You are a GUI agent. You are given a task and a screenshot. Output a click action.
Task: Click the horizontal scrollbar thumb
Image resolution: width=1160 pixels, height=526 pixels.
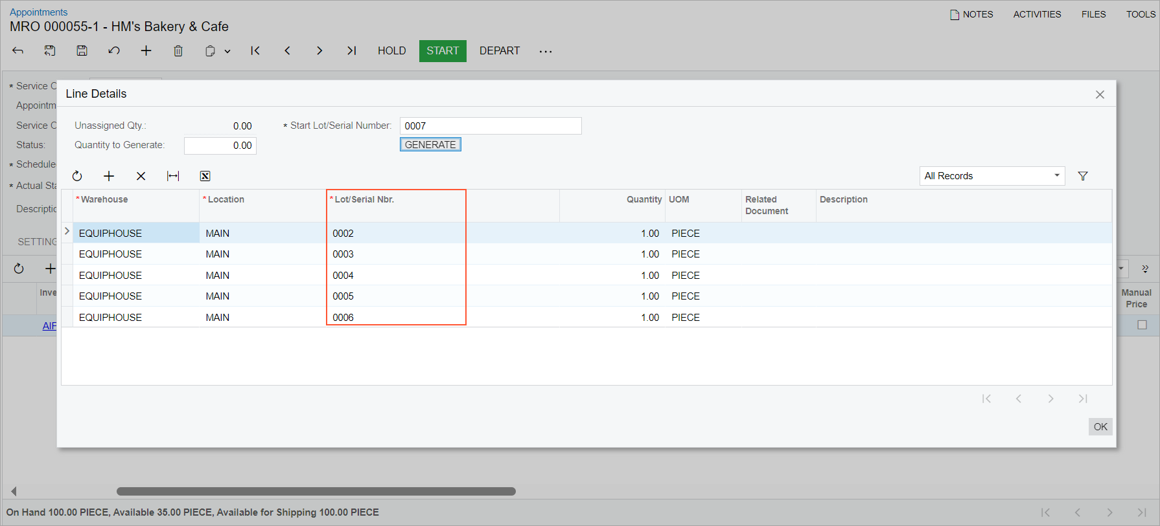(316, 491)
